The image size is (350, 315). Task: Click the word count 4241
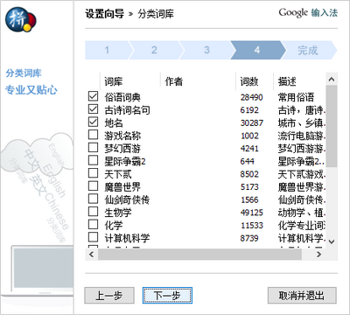tap(249, 149)
